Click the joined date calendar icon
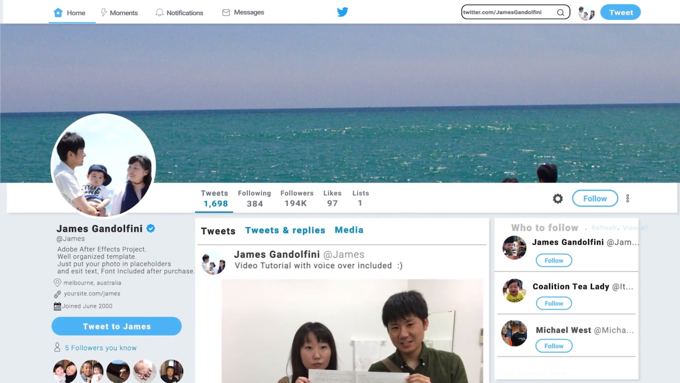The width and height of the screenshot is (680, 383). click(x=57, y=306)
